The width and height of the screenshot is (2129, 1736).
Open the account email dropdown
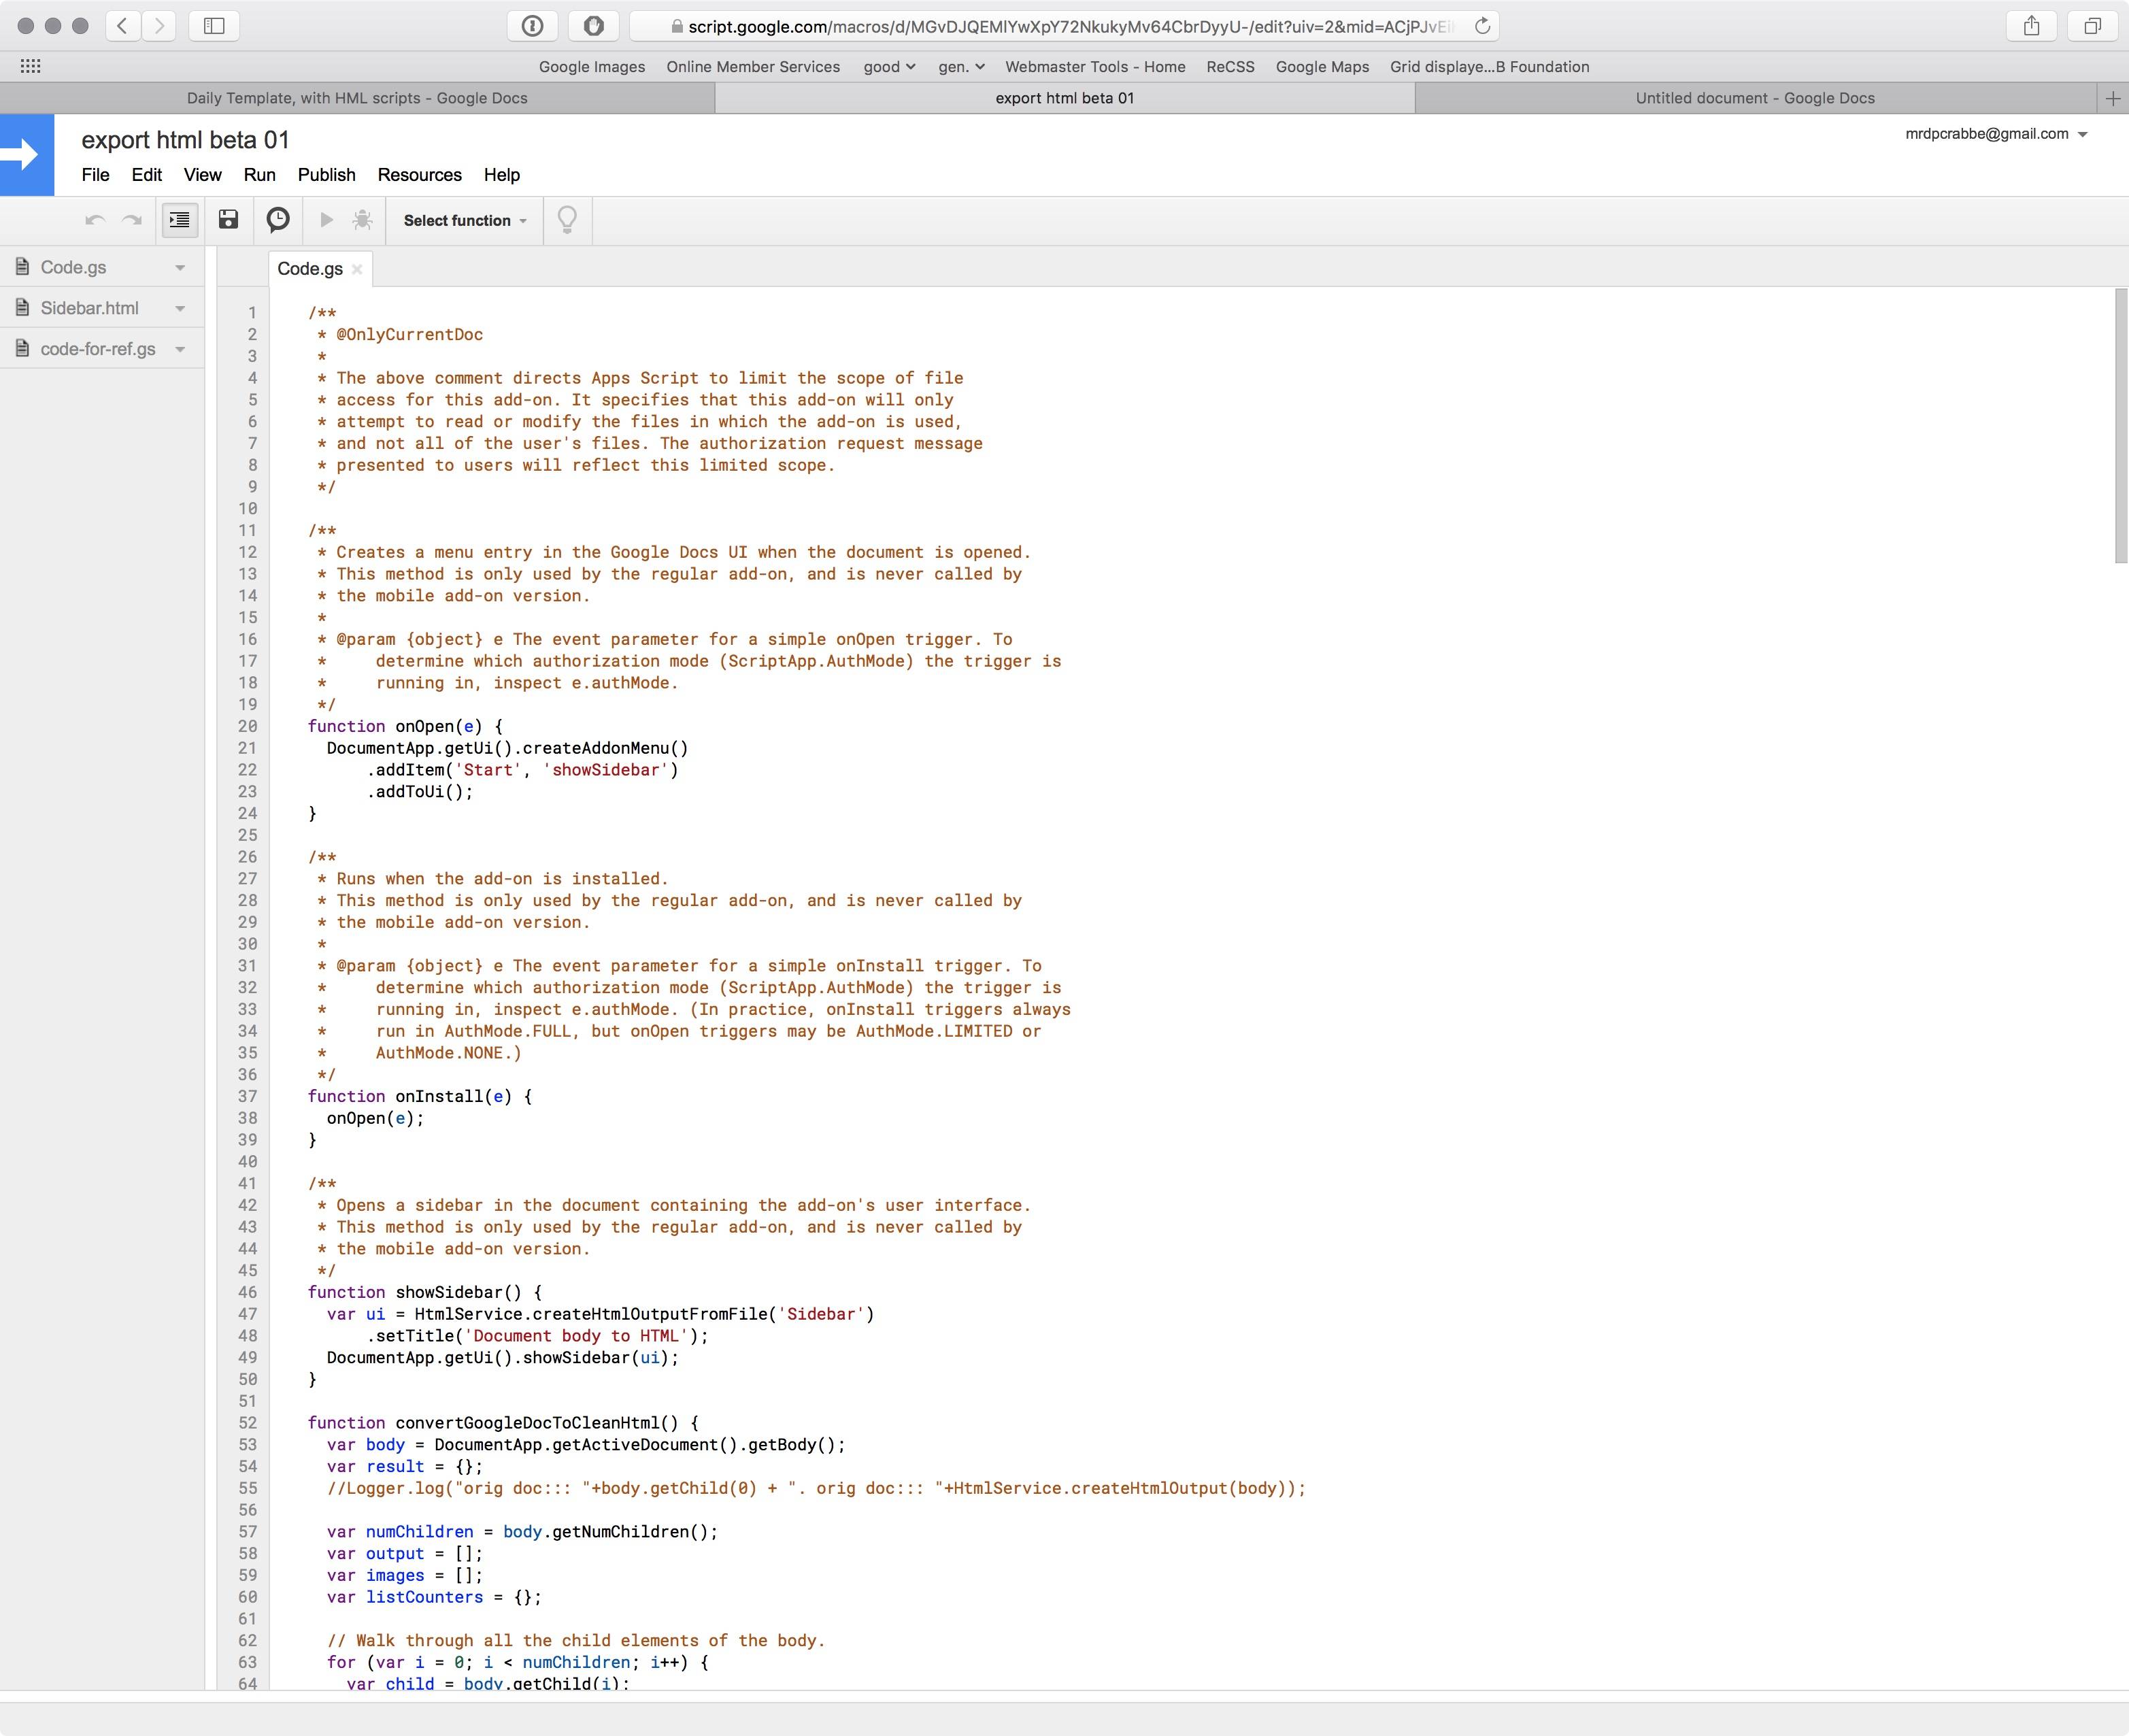click(x=2082, y=135)
